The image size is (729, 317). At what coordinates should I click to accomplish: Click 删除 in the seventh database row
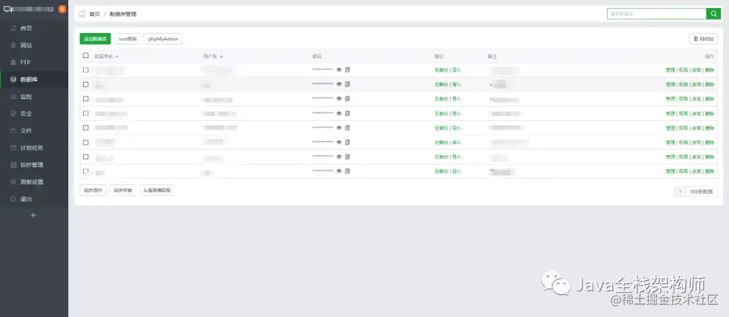tap(709, 156)
